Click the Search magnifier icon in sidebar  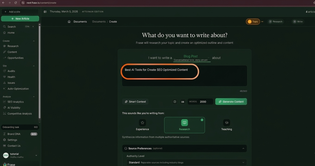pyautogui.click(x=4, y=27)
